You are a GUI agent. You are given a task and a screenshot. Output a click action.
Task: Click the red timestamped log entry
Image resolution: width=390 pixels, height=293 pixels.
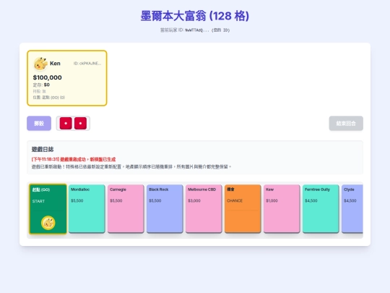click(74, 159)
